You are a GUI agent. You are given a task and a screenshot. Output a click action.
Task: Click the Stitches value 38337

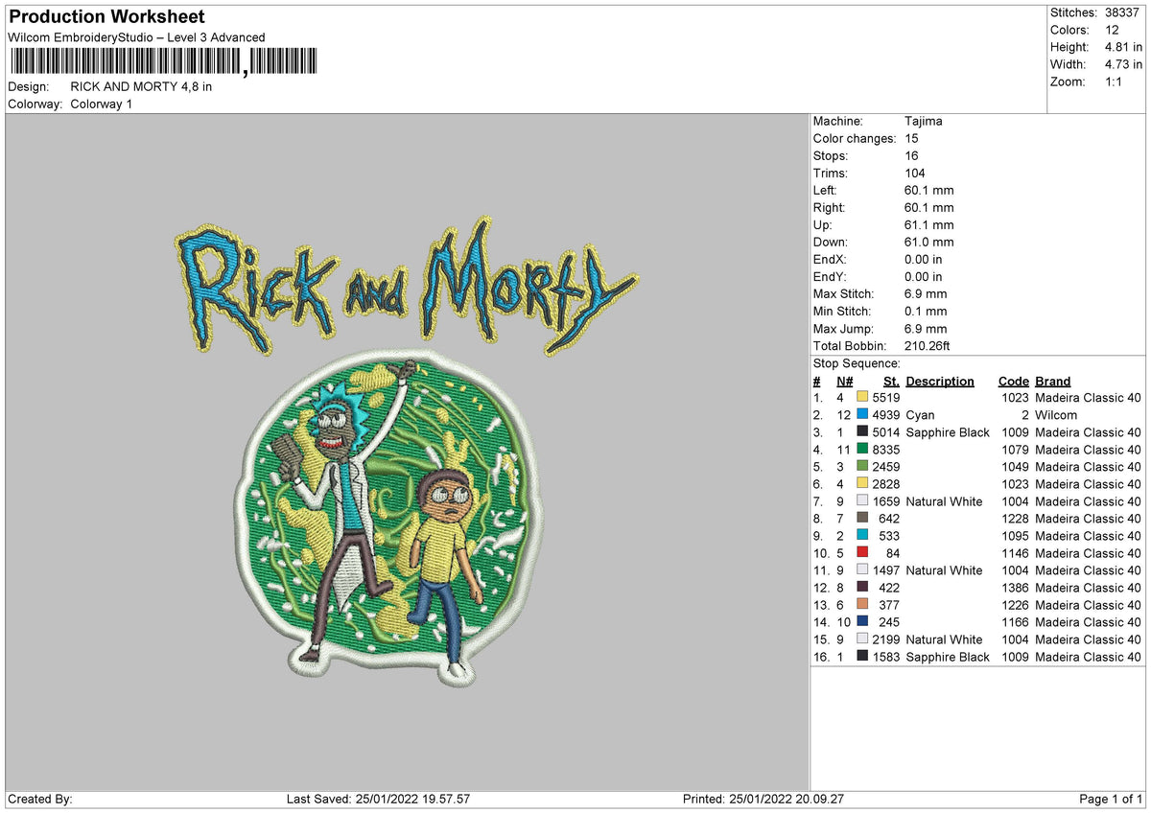1124,12
